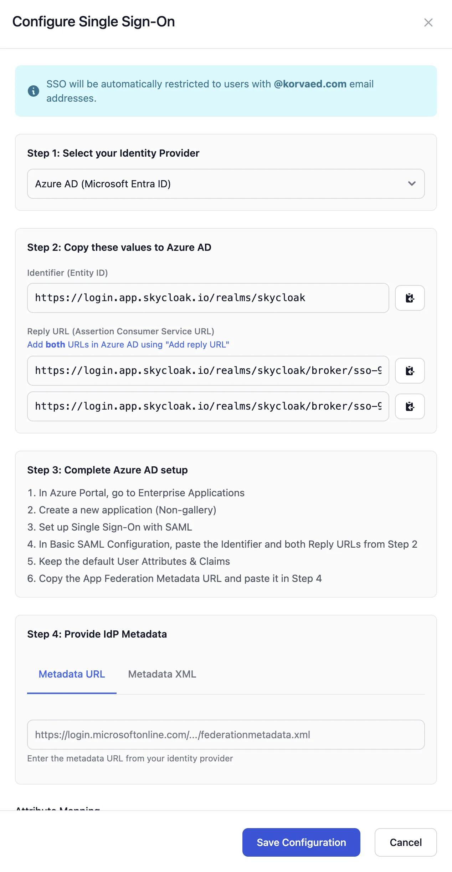Click the info icon in the SSO notice
The image size is (452, 872).
click(33, 91)
